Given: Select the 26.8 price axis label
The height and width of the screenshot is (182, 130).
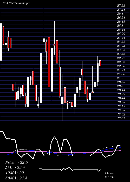Looking at the screenshot, I should [120, 14].
